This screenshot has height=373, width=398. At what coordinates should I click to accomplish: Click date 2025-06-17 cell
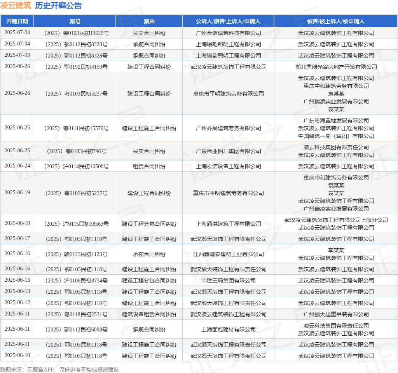(17, 239)
